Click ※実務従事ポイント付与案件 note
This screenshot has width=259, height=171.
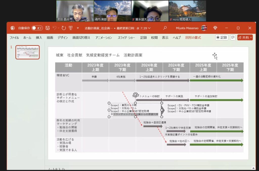point(181,135)
